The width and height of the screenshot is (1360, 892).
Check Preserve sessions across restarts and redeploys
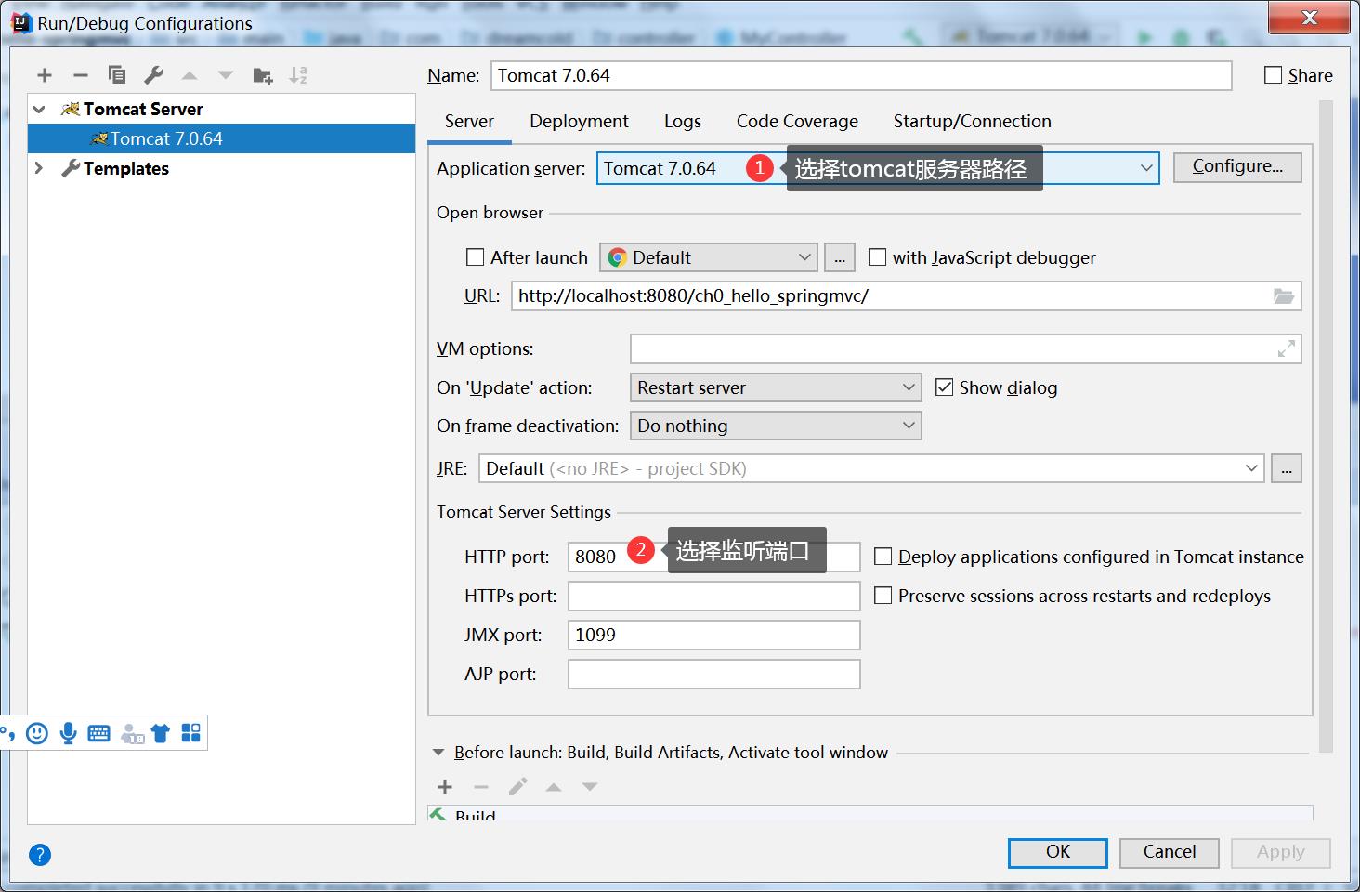coord(883,596)
